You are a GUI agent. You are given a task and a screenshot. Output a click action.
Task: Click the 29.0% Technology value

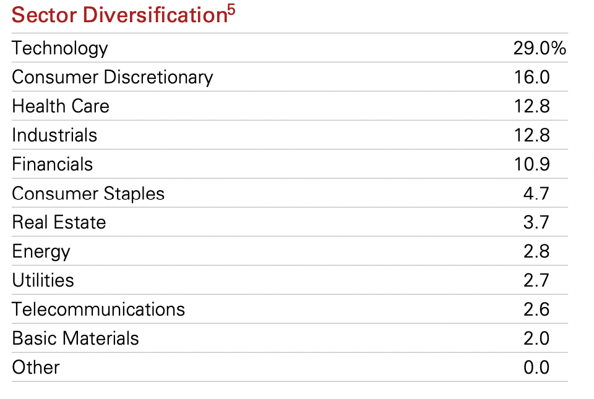(540, 48)
